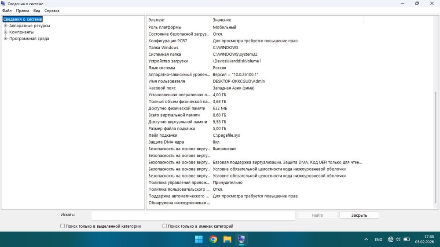Click System Information title bar icon
The height and width of the screenshot is (247, 440).
pos(4,4)
